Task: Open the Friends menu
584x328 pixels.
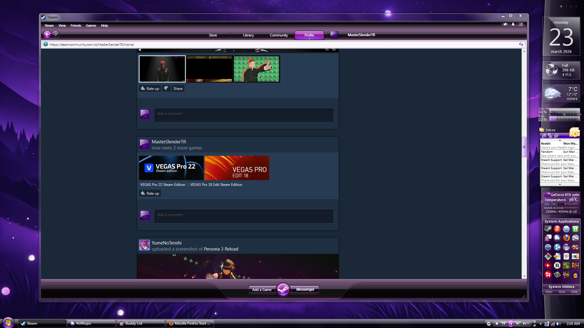Action: 76,26
